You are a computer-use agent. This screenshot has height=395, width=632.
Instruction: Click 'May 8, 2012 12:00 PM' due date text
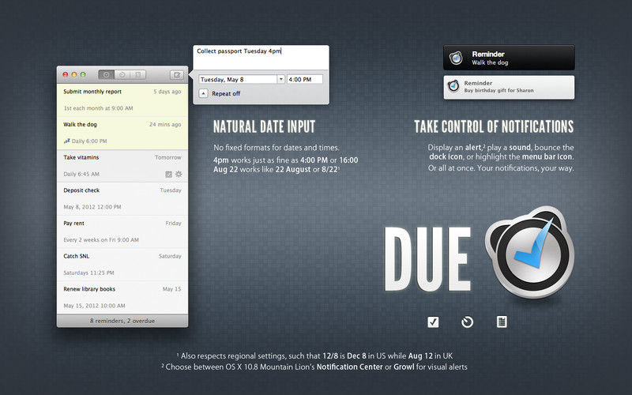(x=92, y=207)
